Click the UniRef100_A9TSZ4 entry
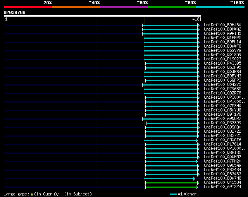Viewport: 248px width, 197px height. [222, 187]
